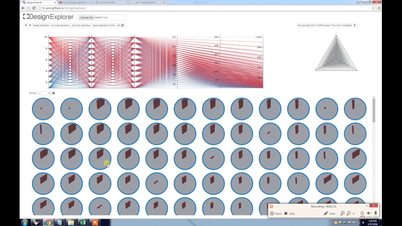Toggle system audio speaker in recorder
This screenshot has height=226, width=402.
[x=369, y=213]
